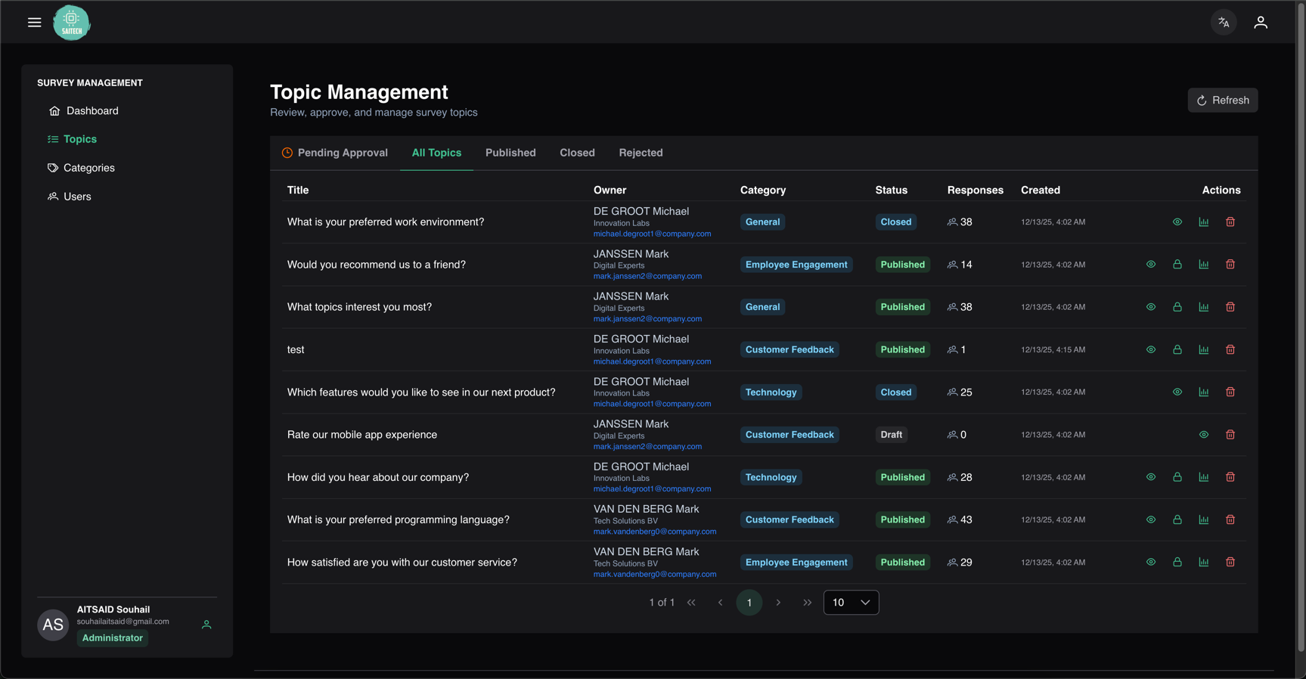The height and width of the screenshot is (679, 1306).
Task: Click the Refresh button
Action: coord(1223,101)
